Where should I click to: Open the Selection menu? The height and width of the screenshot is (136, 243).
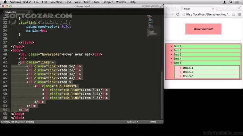coord(56,2)
